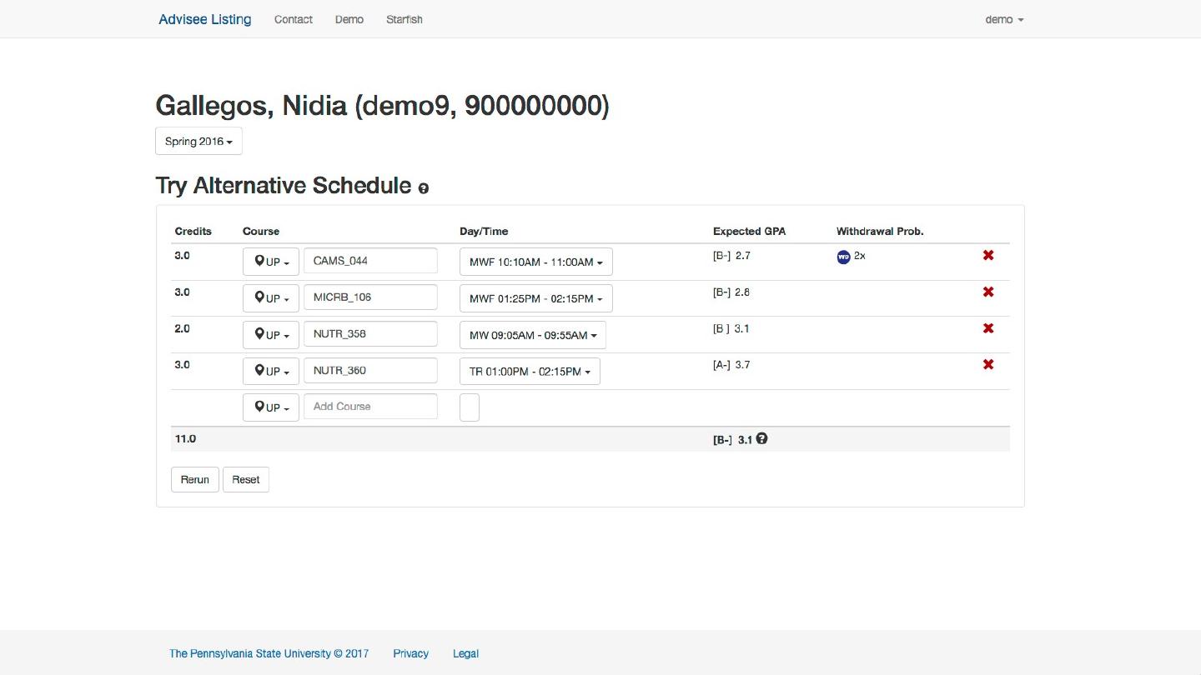
Task: Change the TR 01:00PM - 02:15PM time slot
Action: point(530,372)
